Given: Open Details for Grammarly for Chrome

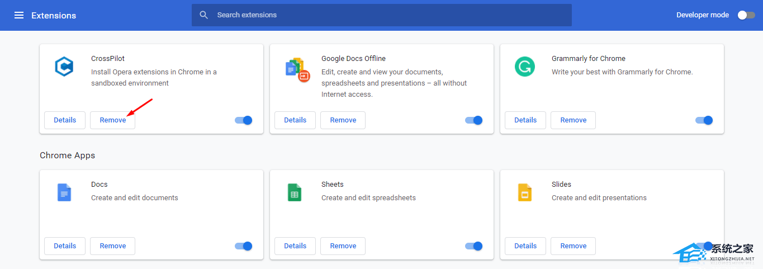Looking at the screenshot, I should coord(525,120).
